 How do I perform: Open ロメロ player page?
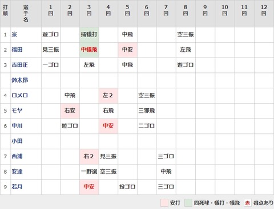click(19, 95)
